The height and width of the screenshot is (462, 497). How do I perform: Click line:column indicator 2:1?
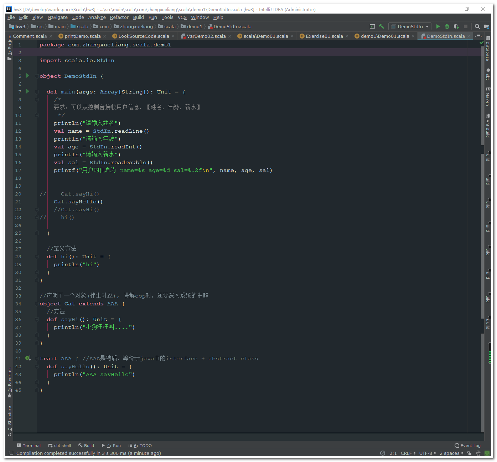pos(393,453)
